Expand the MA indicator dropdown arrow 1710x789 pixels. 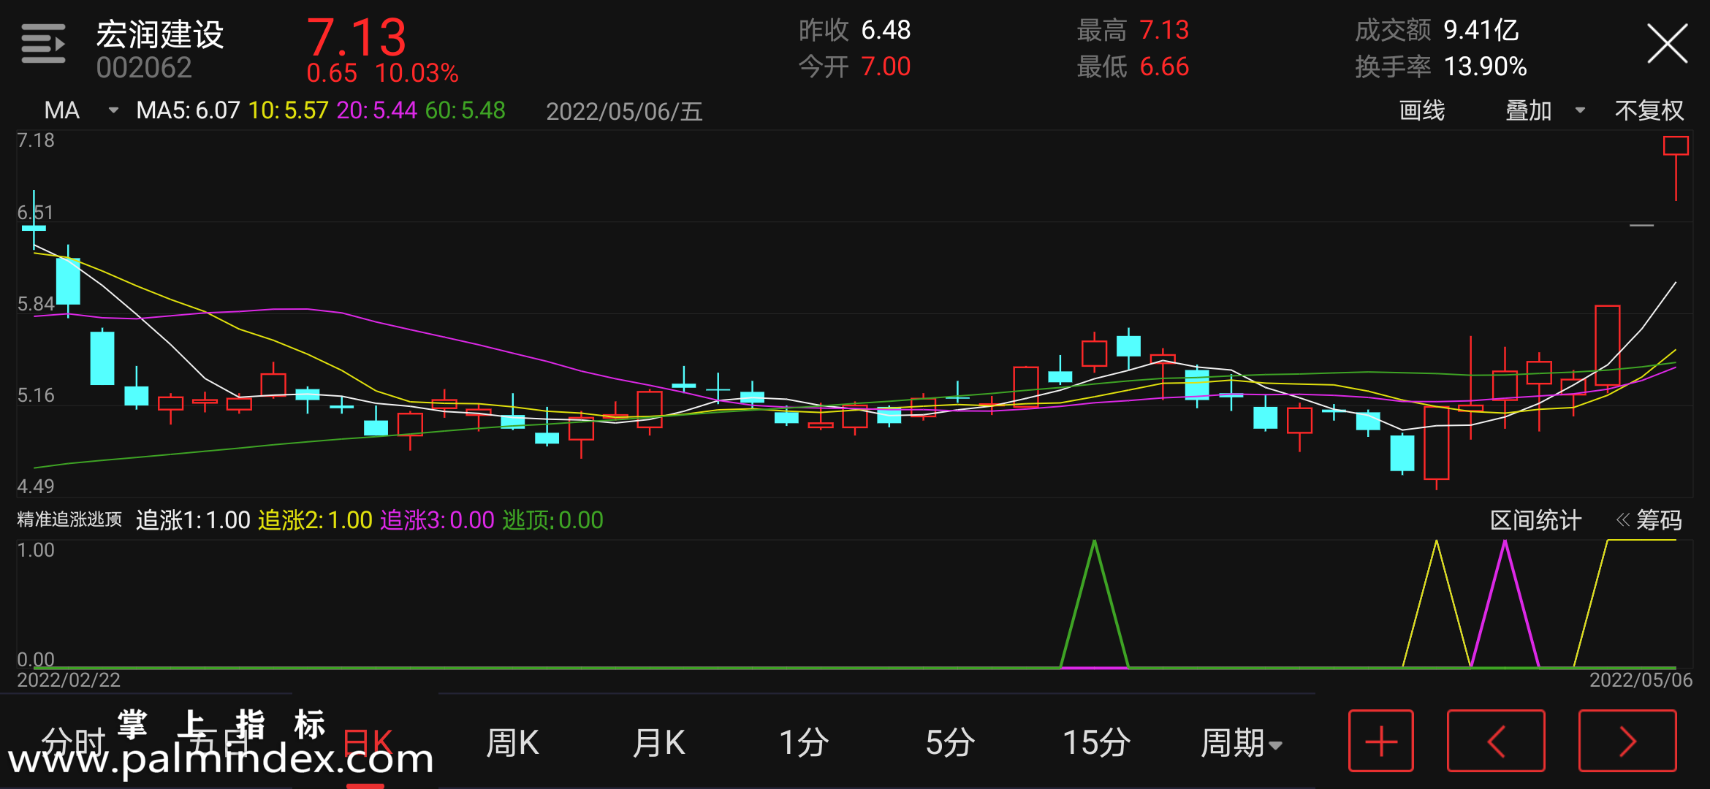(113, 110)
